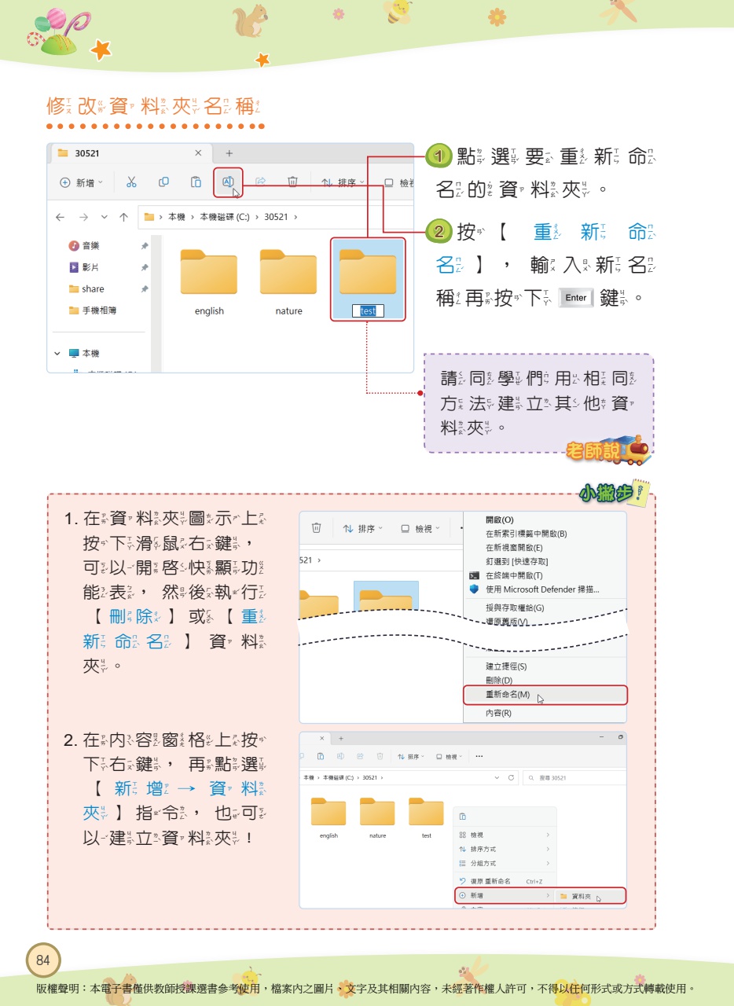The image size is (734, 1006).
Task: Select 資料夾 in the 新增 submenu
Action: pos(582,896)
